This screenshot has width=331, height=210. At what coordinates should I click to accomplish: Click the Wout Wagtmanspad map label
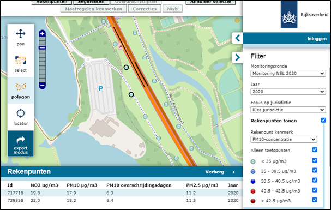177,108
